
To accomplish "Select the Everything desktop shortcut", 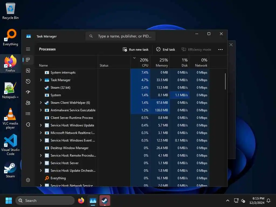I will pos(11,37).
